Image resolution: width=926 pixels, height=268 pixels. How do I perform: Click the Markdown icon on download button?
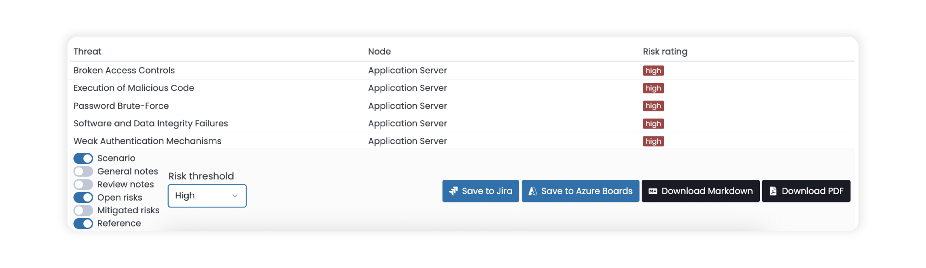(x=653, y=191)
